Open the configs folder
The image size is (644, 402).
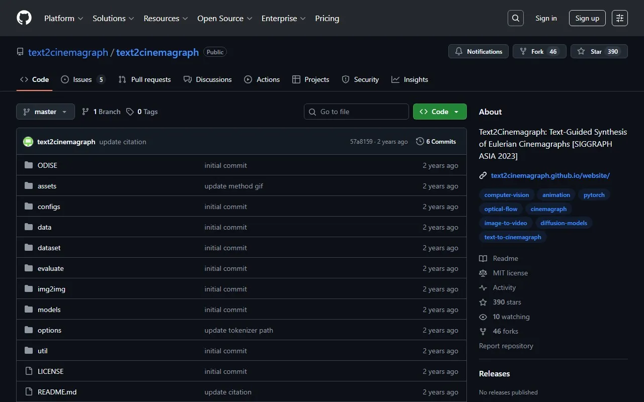(49, 207)
